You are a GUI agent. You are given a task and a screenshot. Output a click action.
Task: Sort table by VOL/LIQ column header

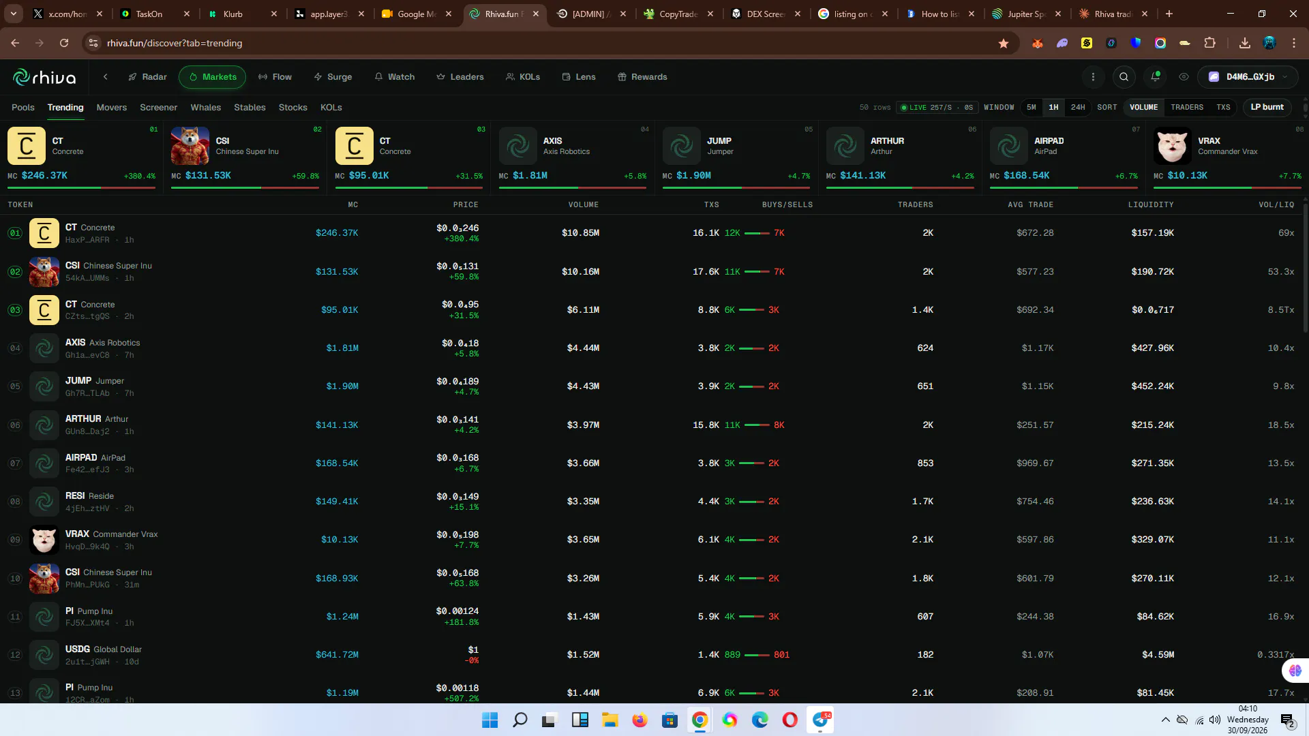click(x=1276, y=204)
